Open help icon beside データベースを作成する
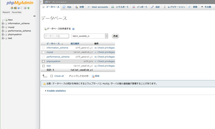 click(73, 29)
